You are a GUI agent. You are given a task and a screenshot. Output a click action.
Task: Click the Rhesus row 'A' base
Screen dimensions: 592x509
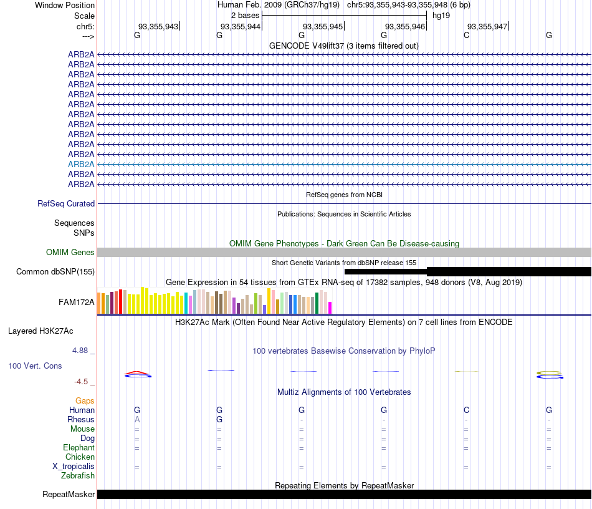click(137, 419)
